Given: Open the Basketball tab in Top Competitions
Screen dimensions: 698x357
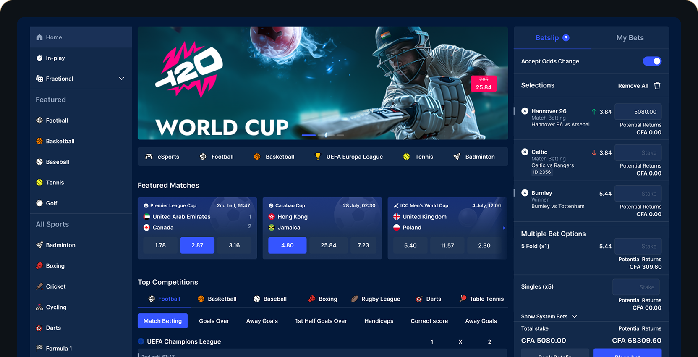Looking at the screenshot, I should (x=217, y=299).
